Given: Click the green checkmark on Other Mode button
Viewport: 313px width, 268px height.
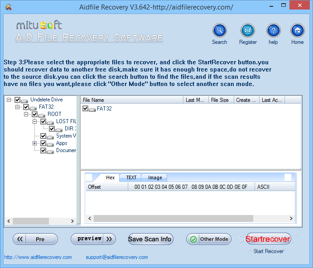Looking at the screenshot, I should pyautogui.click(x=193, y=239).
